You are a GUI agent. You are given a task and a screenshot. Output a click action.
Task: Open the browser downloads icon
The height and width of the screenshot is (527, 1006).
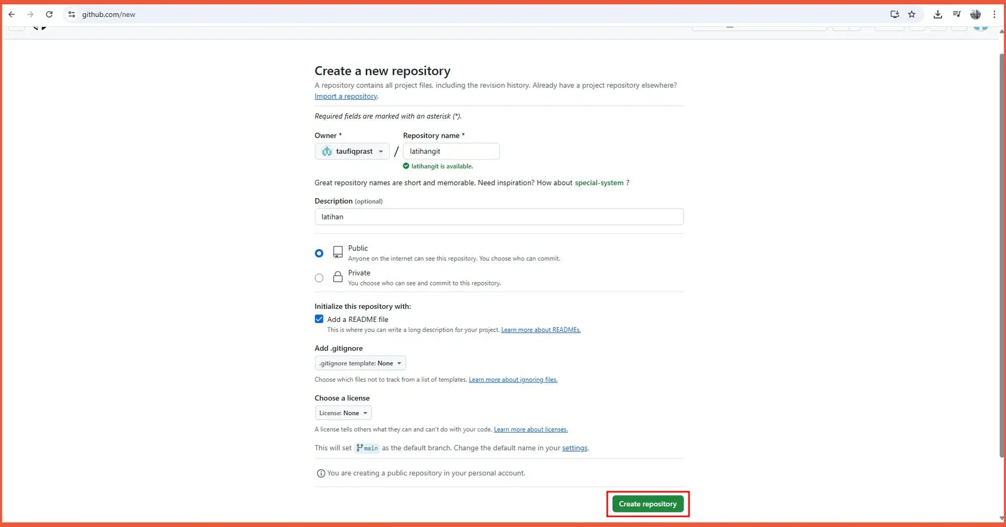pyautogui.click(x=937, y=14)
